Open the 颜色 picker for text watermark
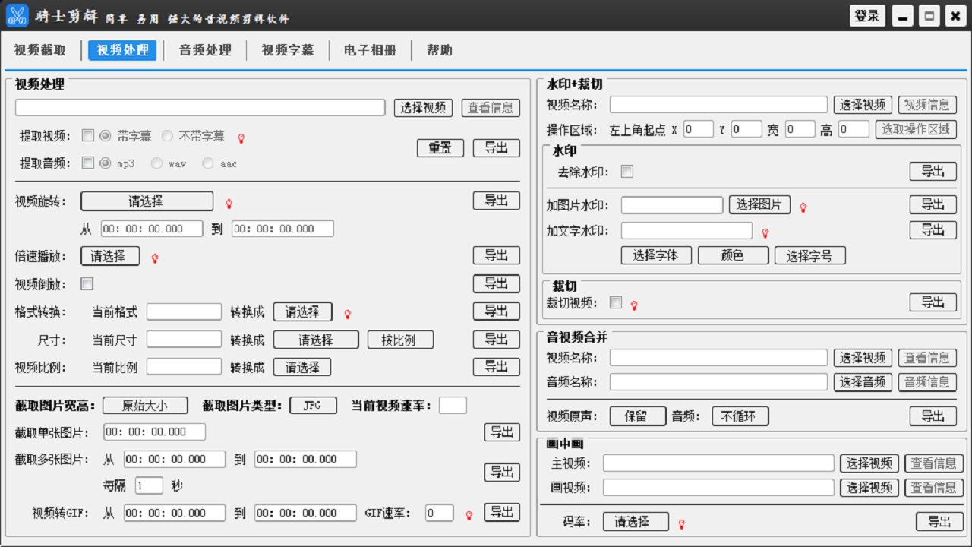 click(x=733, y=255)
